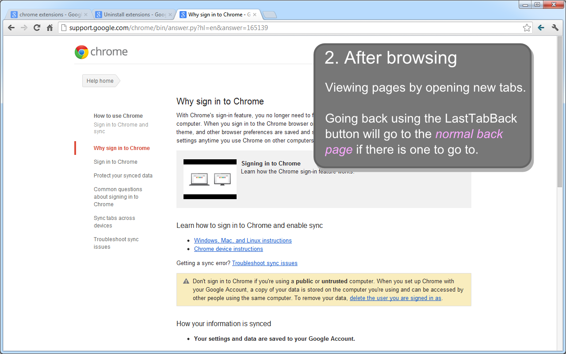Image resolution: width=566 pixels, height=354 pixels.
Task: Open 'Sign in to Chrome' sidebar link
Action: pyautogui.click(x=115, y=162)
